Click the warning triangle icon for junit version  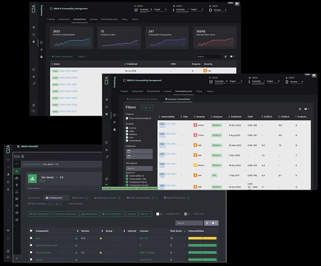coord(101,238)
